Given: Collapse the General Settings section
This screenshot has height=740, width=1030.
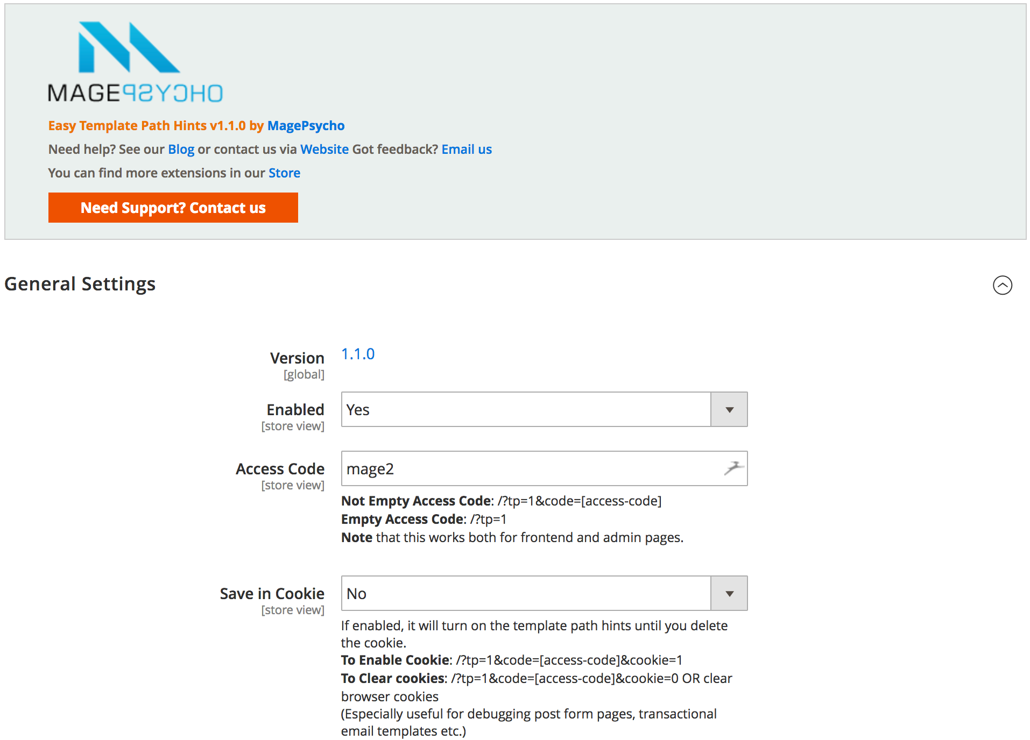Looking at the screenshot, I should [1002, 285].
